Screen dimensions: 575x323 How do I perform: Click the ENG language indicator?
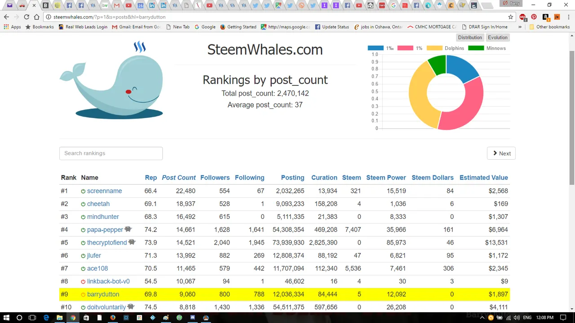click(x=527, y=318)
